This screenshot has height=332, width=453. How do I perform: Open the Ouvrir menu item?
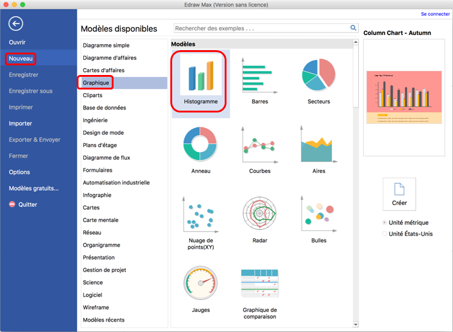17,42
